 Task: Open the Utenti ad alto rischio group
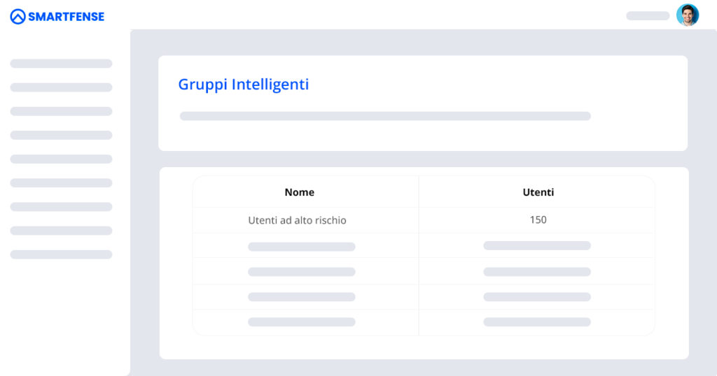point(297,220)
